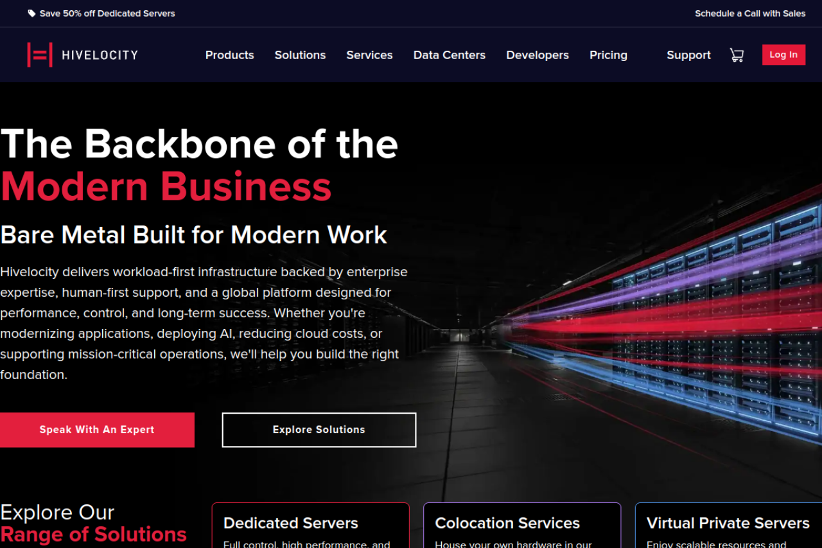The height and width of the screenshot is (548, 822).
Task: Go to the Pricing page
Action: click(608, 55)
